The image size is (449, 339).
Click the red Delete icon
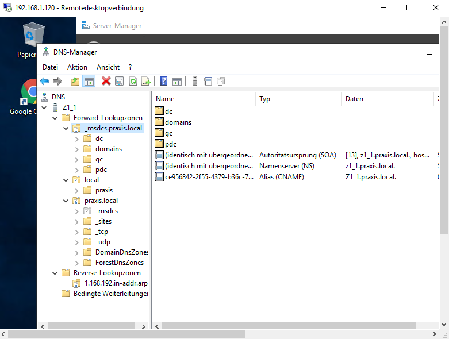coord(106,81)
